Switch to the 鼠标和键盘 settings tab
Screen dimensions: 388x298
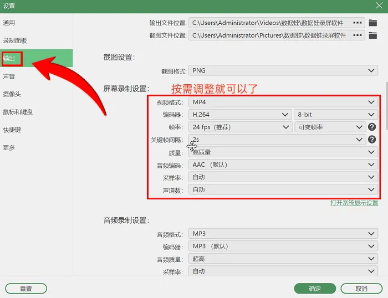coord(37,112)
